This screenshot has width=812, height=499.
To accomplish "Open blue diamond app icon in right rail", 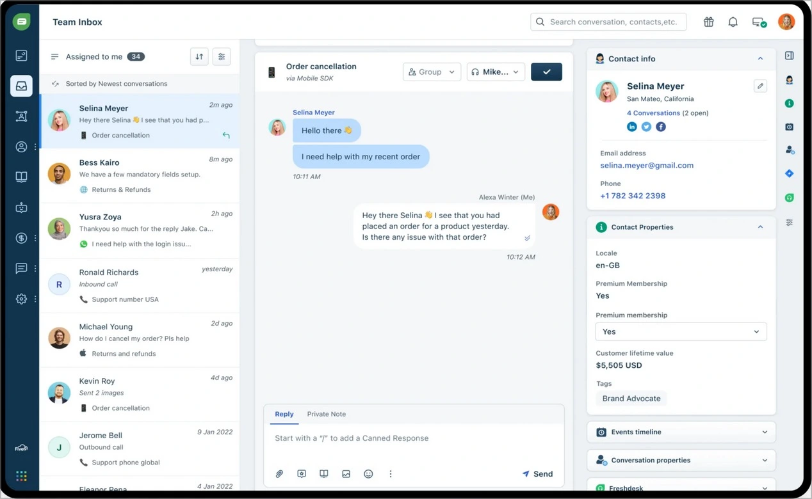I will point(789,173).
